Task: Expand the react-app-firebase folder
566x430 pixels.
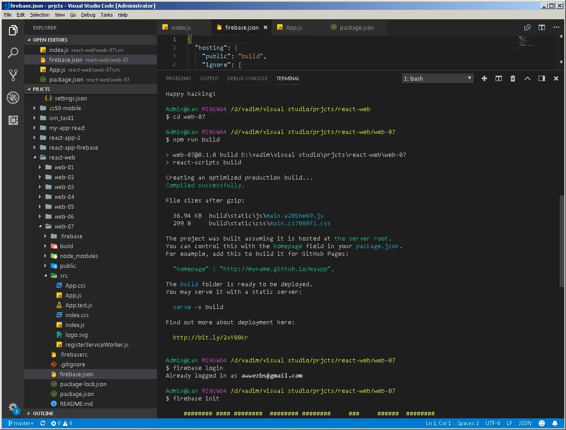Action: 74,147
